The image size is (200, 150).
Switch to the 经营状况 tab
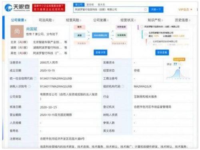click(128, 20)
